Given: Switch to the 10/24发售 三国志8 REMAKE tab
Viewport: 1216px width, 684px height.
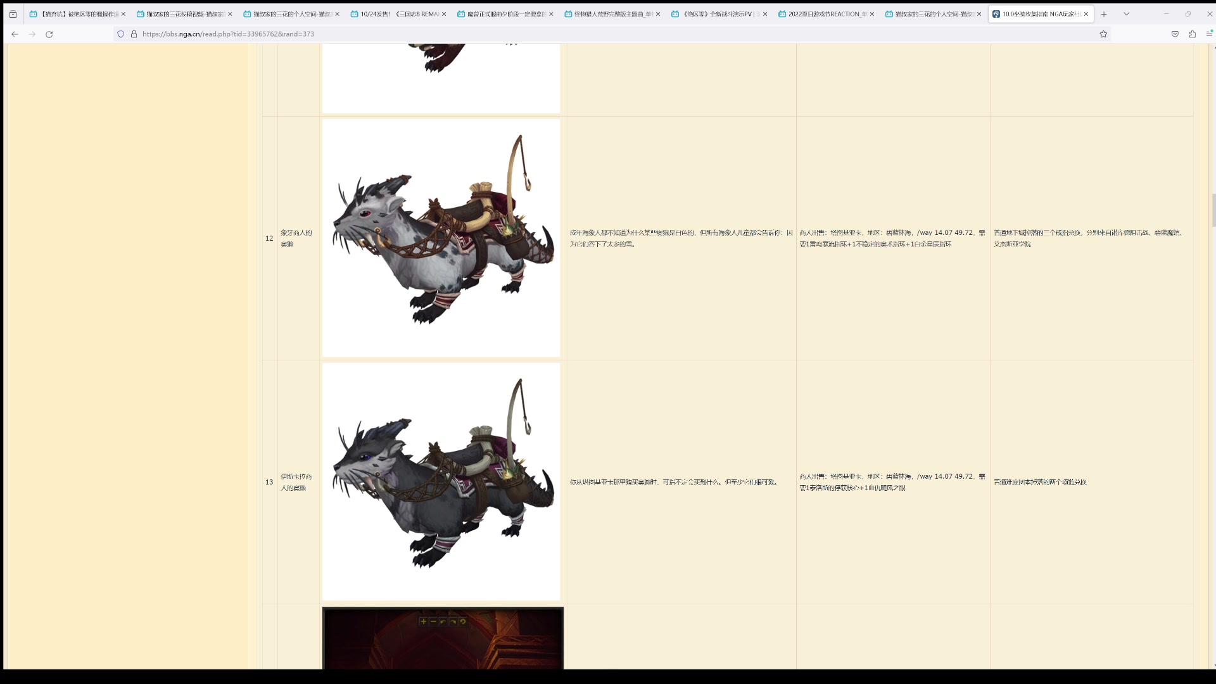Looking at the screenshot, I should coord(398,14).
